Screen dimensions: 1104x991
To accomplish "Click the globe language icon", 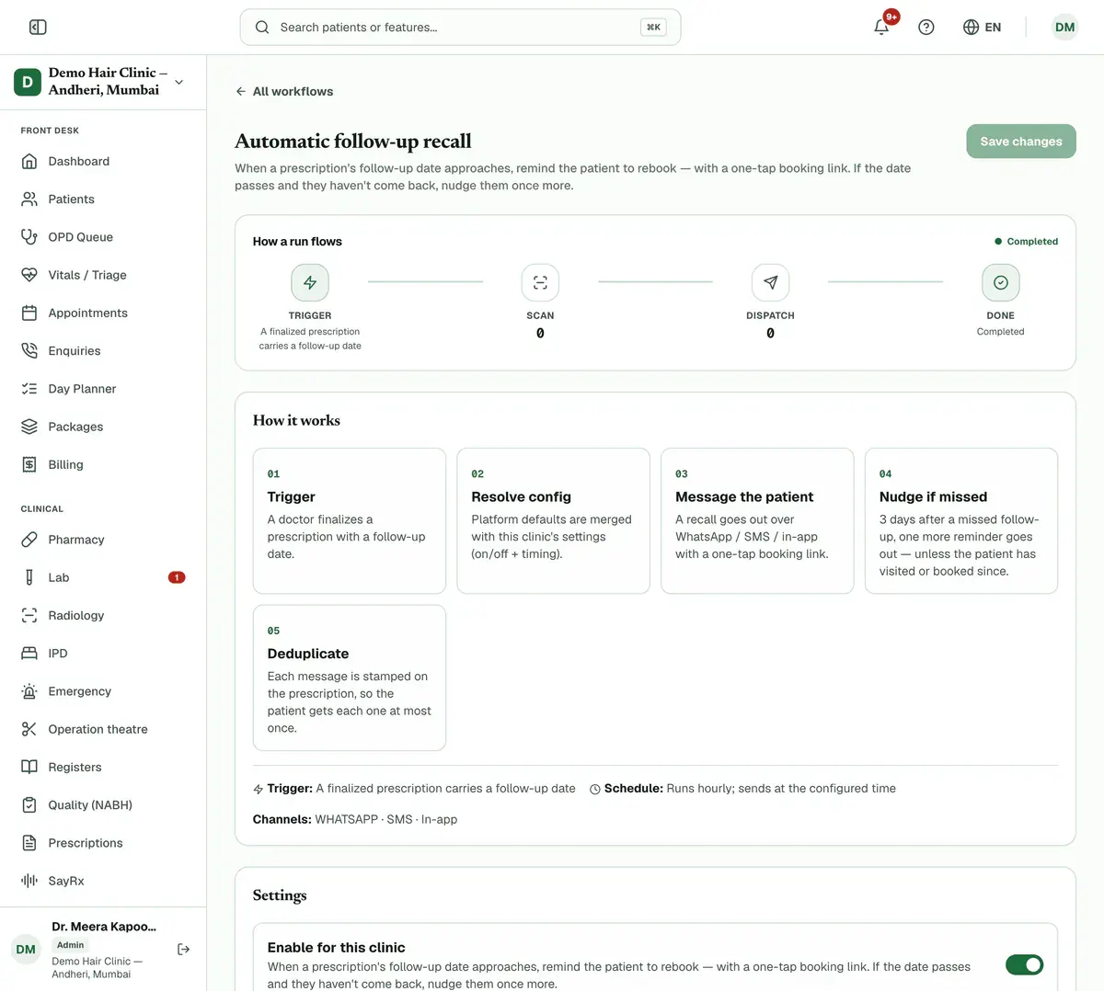I will coord(971,28).
